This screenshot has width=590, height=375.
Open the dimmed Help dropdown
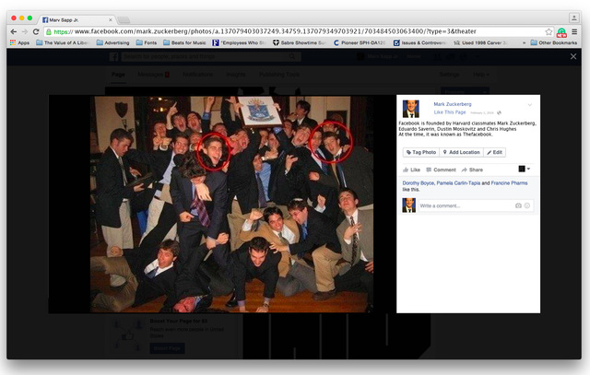[x=481, y=75]
